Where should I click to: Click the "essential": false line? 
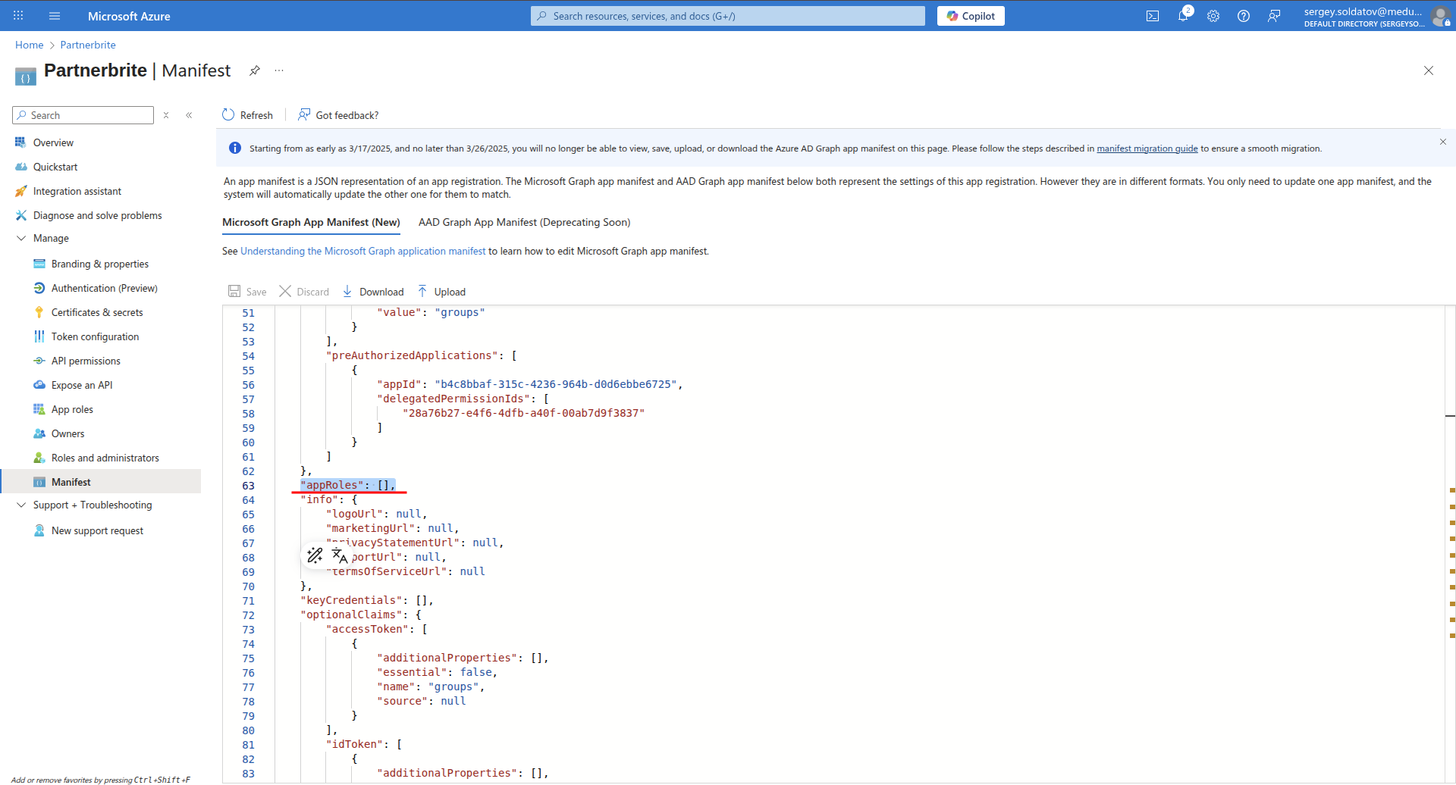click(438, 672)
